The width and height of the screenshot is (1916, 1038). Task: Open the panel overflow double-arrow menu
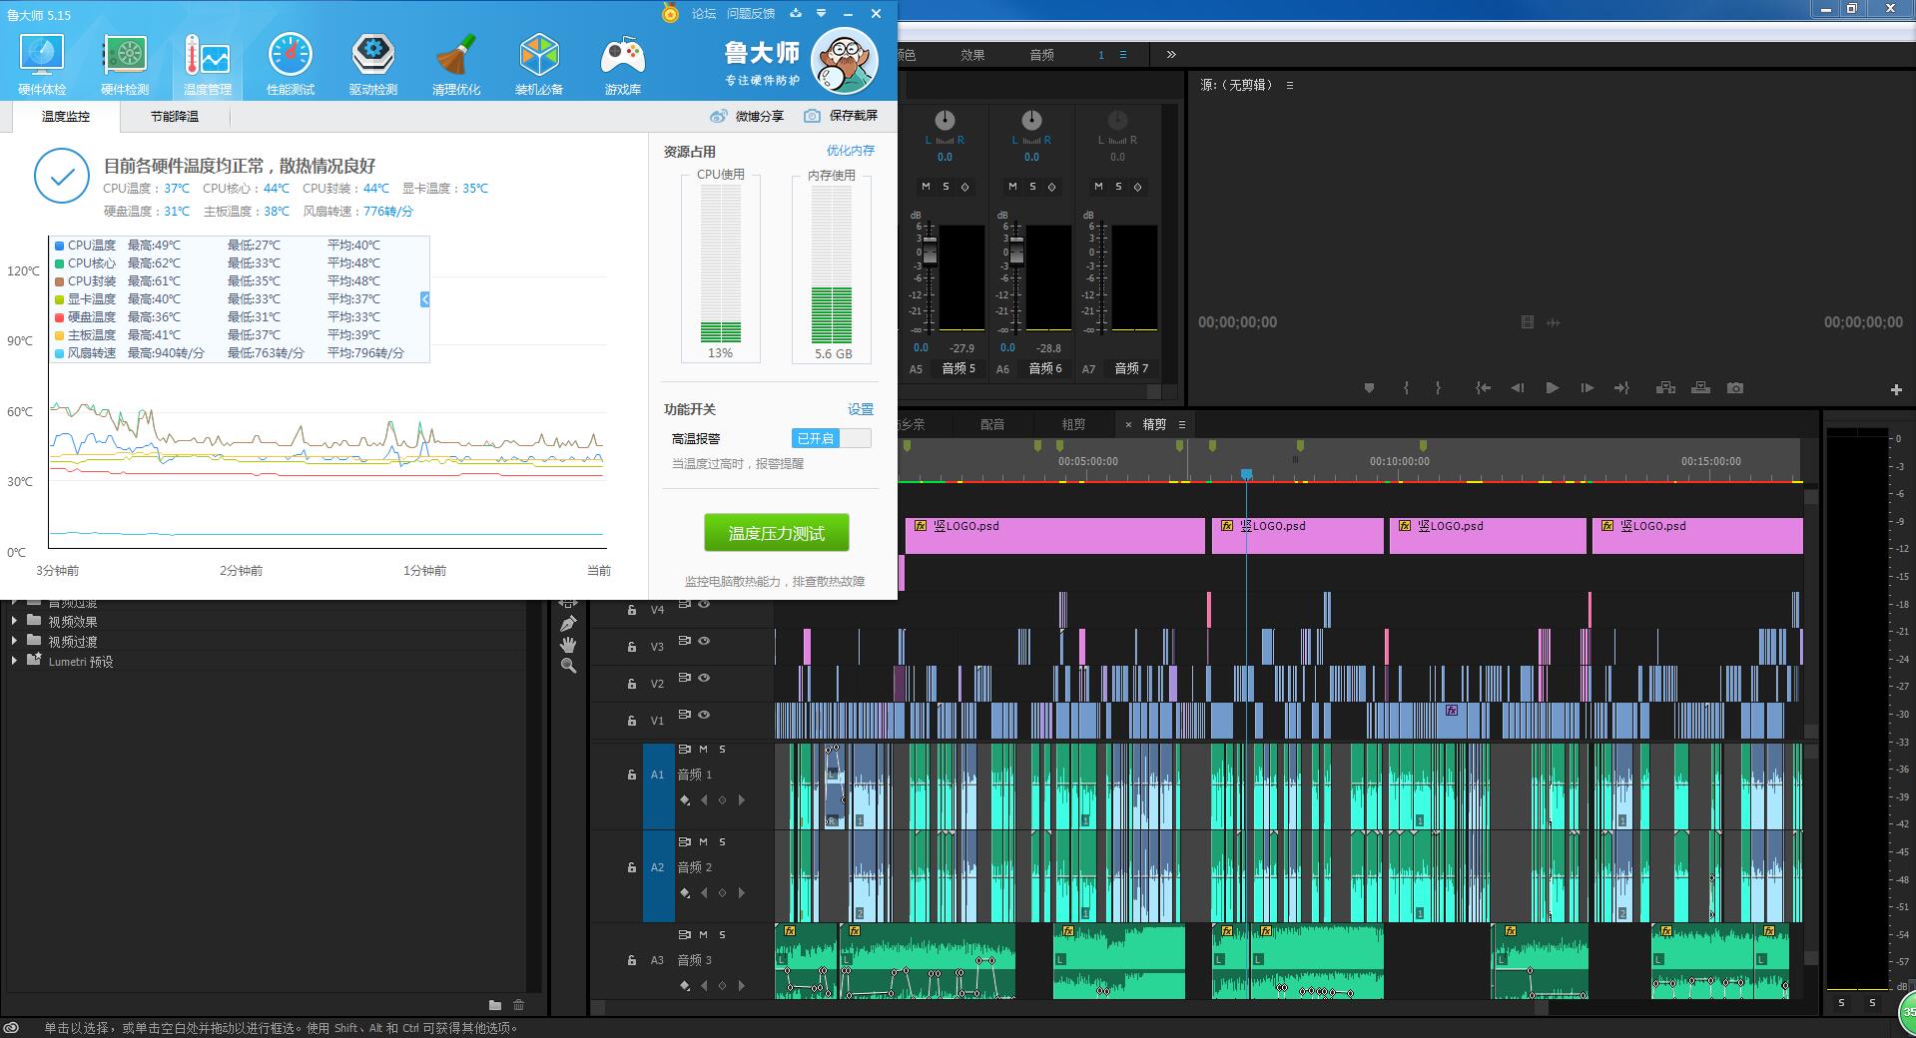[1171, 55]
